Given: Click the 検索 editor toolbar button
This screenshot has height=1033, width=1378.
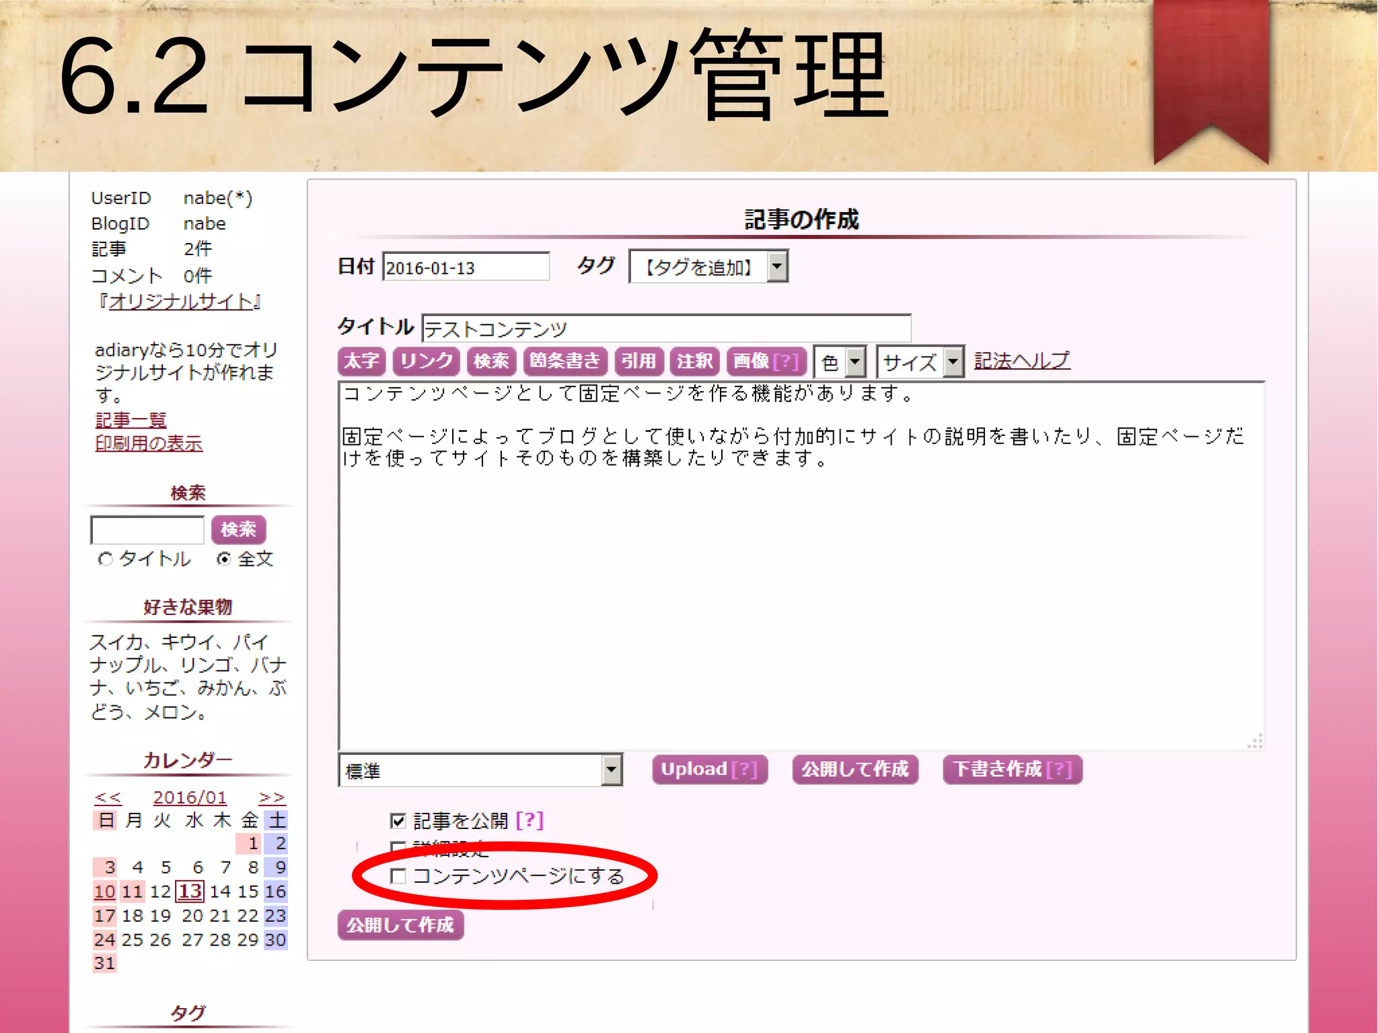Looking at the screenshot, I should (491, 361).
